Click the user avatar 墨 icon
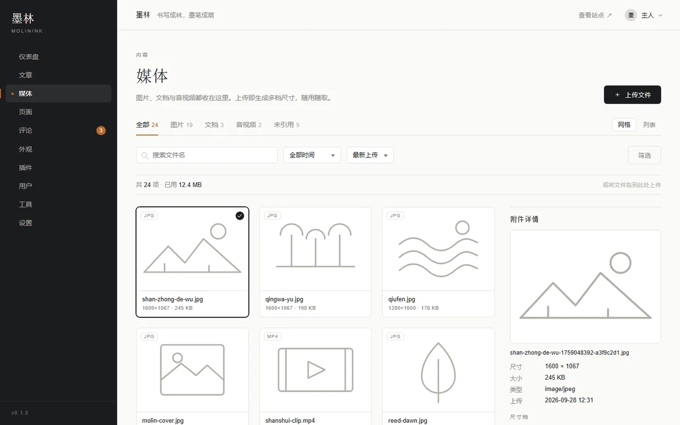 point(631,15)
